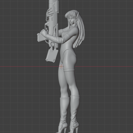Click the rifle's hanging magazine pouch
Screen dimensions: 133x133
point(52,56)
